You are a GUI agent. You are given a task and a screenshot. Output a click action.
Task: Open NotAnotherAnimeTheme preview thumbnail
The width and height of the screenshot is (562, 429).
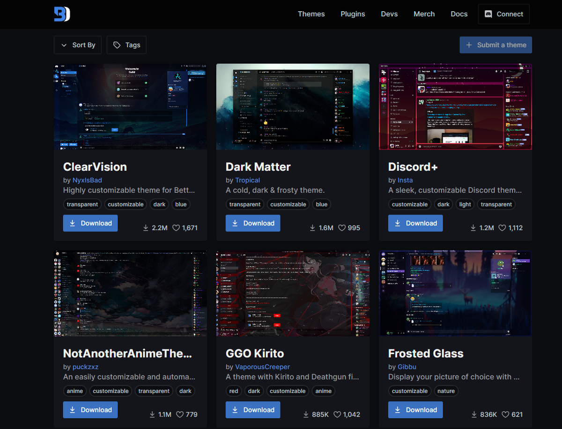pyautogui.click(x=130, y=294)
